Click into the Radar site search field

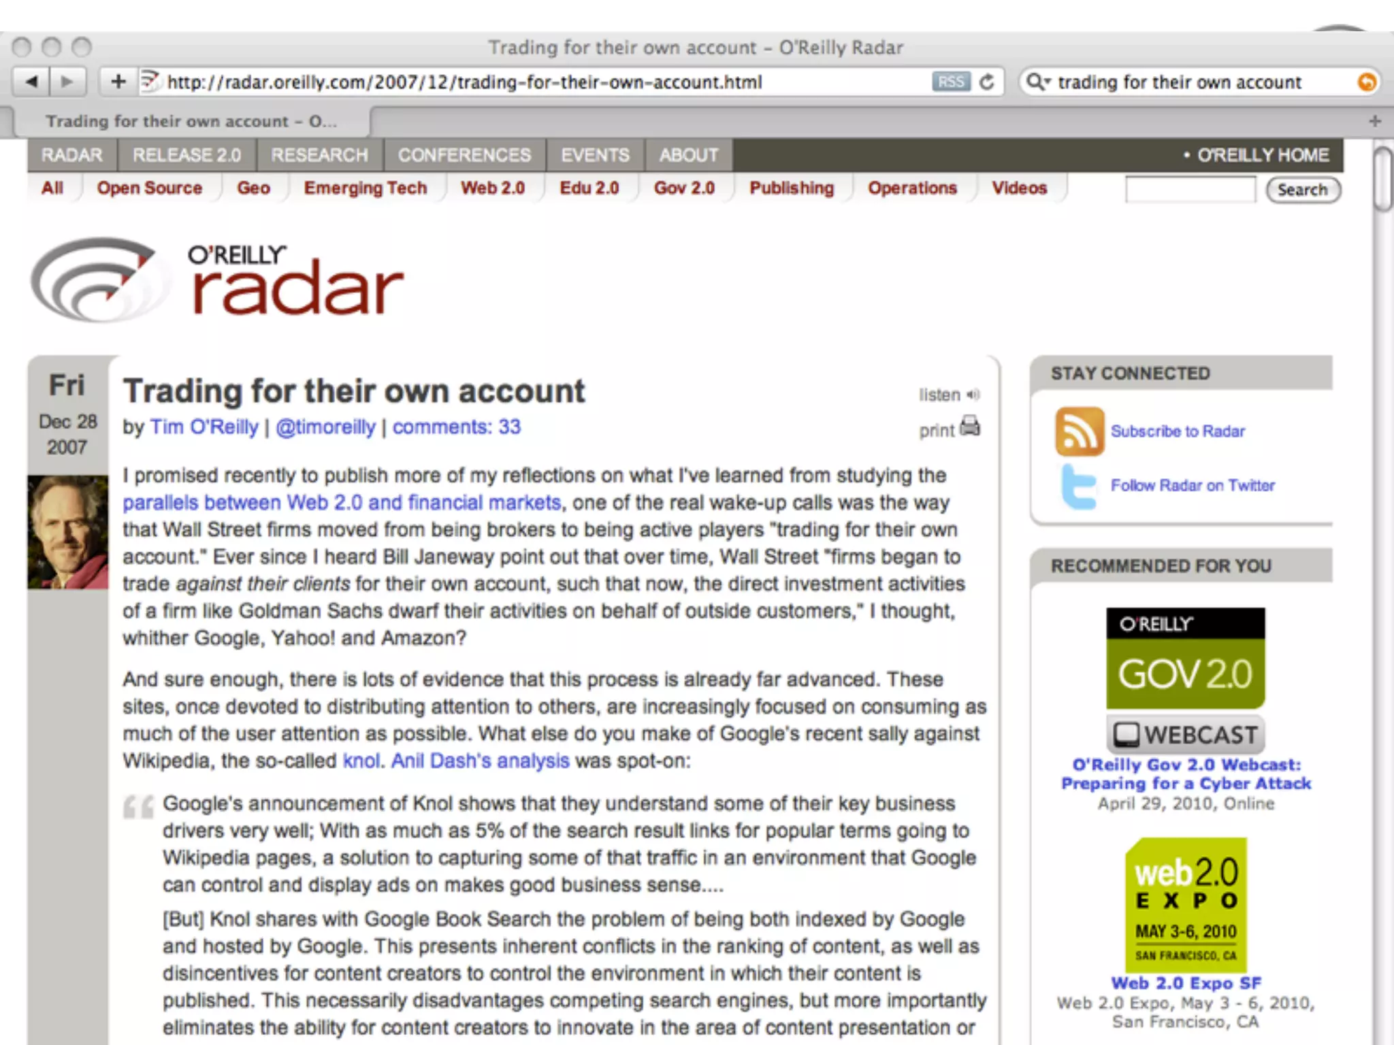(1190, 189)
